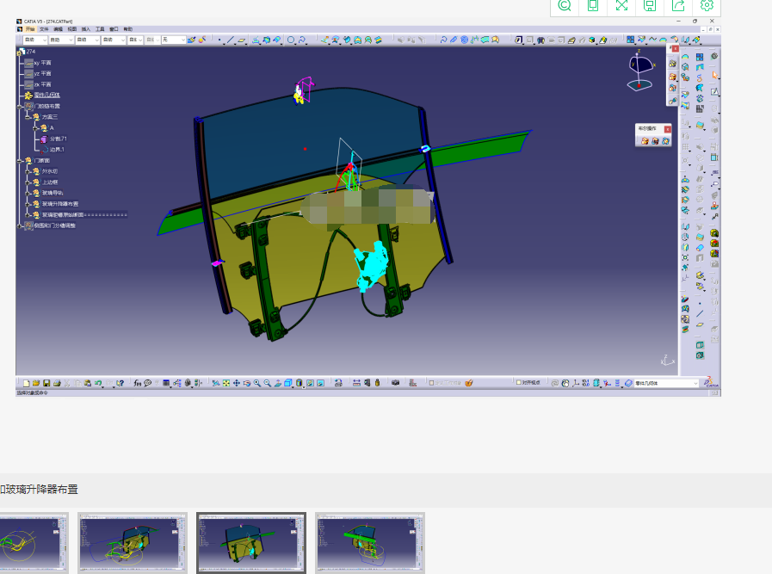Collapse the 门断面 tree node
The width and height of the screenshot is (772, 574).
tap(20, 160)
